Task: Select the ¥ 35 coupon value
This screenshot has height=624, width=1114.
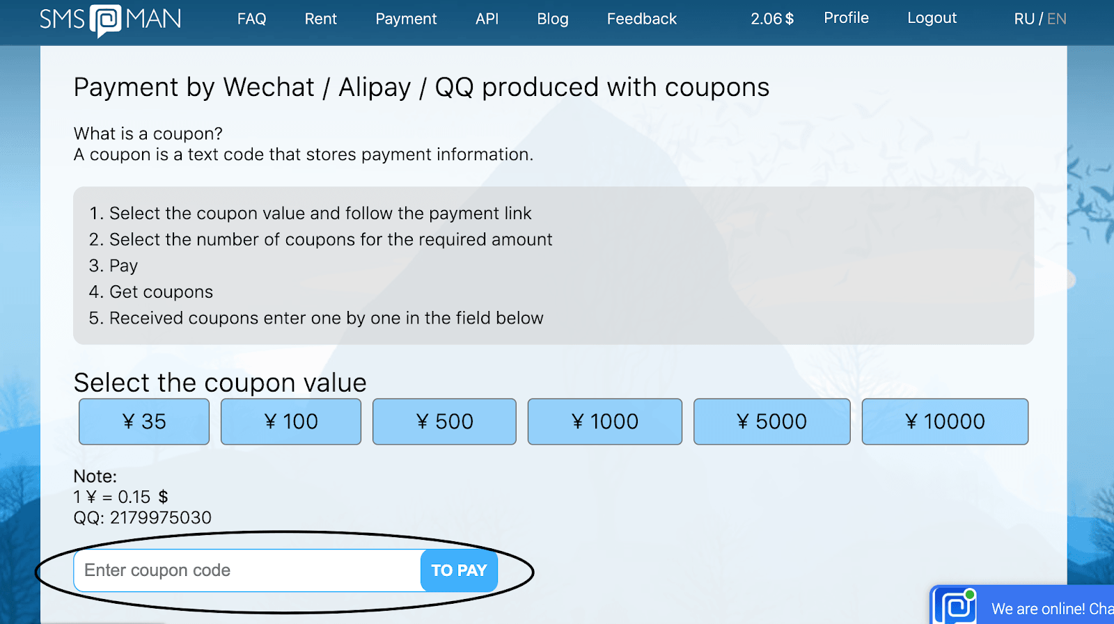Action: pos(144,422)
